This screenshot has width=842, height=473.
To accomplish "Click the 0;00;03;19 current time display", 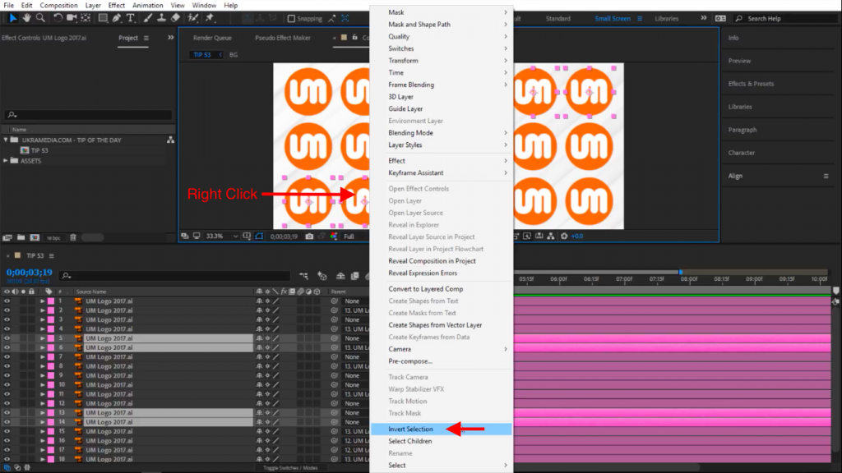I will (29, 273).
